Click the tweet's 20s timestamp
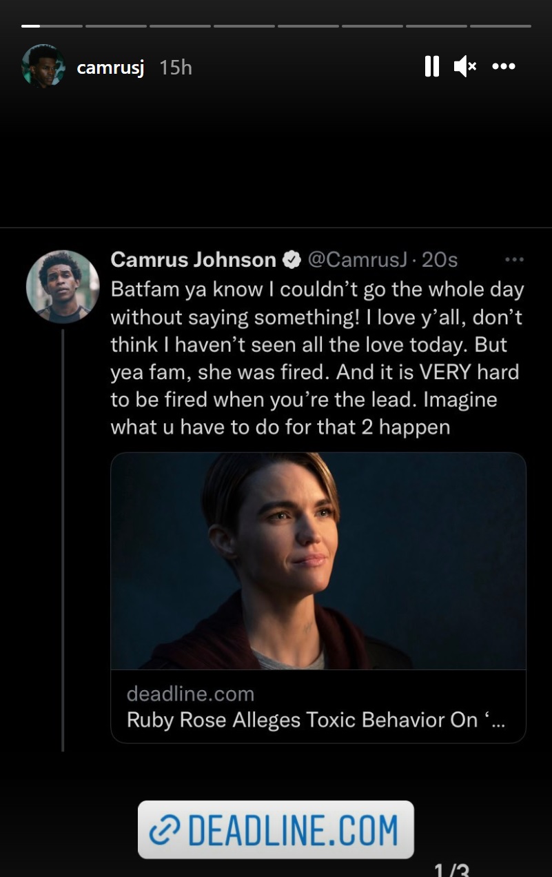The width and height of the screenshot is (552, 877). 440,260
